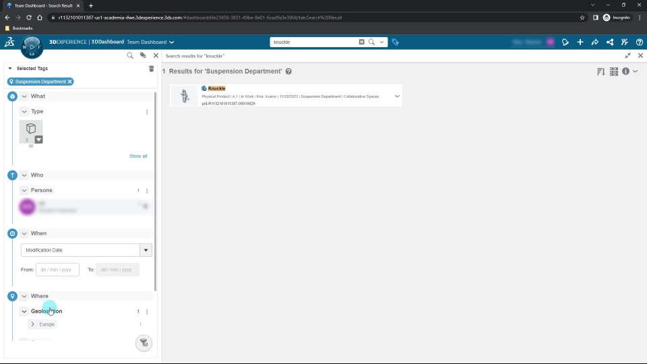This screenshot has height=364, width=647.
Task: Open the social share network icon
Action: 610,42
